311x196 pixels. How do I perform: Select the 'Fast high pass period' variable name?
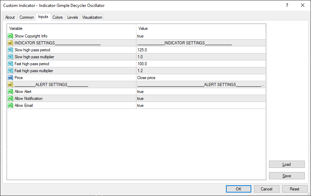pos(32,64)
